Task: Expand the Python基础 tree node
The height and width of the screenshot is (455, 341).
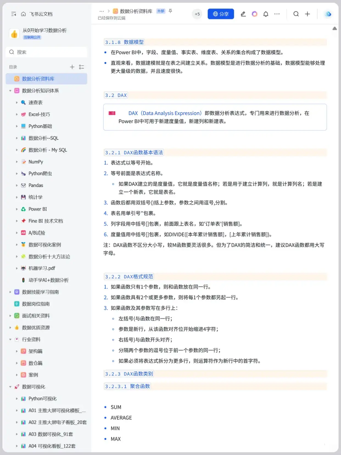Action: coord(16,126)
